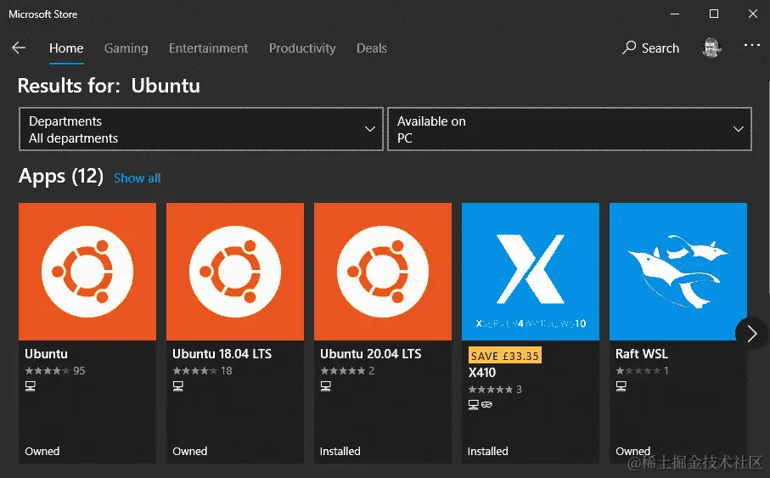Click star rating of X410

491,390
